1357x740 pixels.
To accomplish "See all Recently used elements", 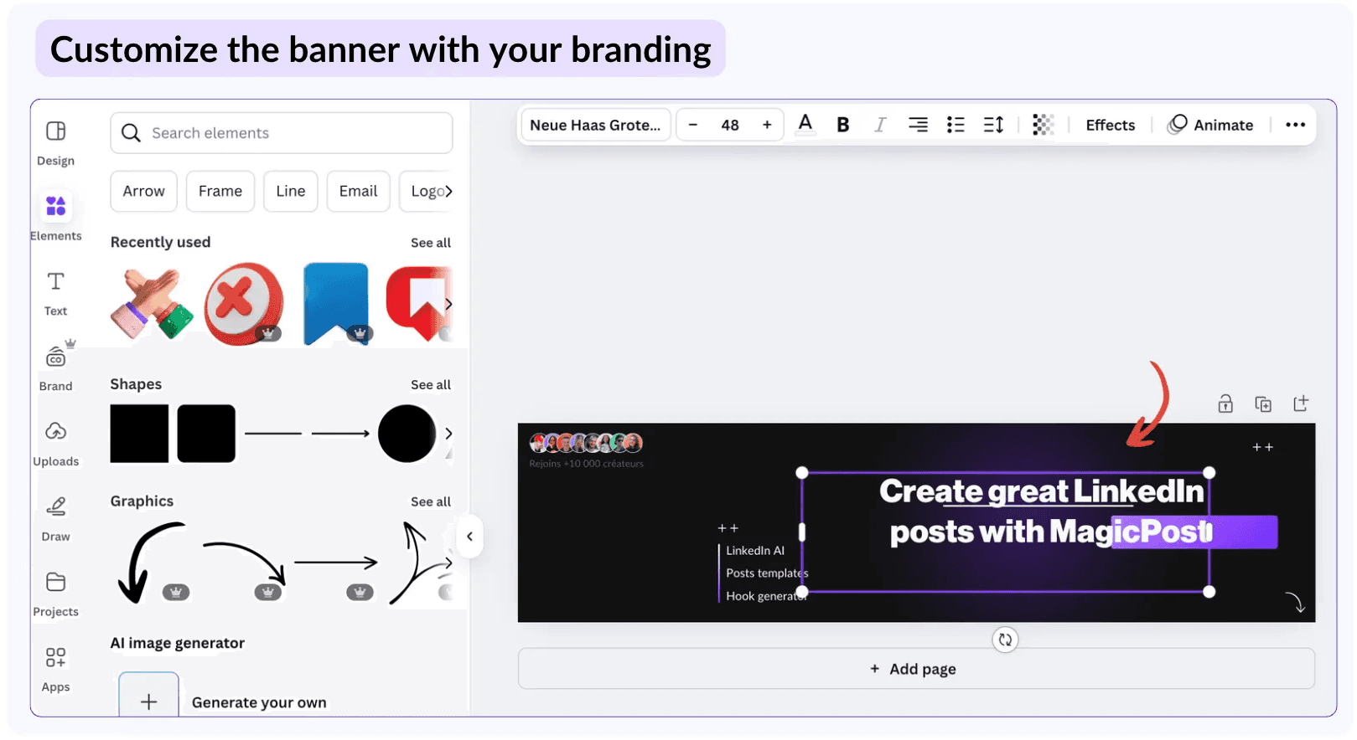I will click(431, 243).
